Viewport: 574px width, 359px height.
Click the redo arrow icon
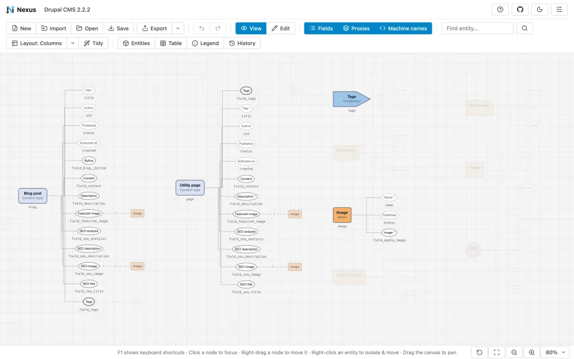point(218,28)
